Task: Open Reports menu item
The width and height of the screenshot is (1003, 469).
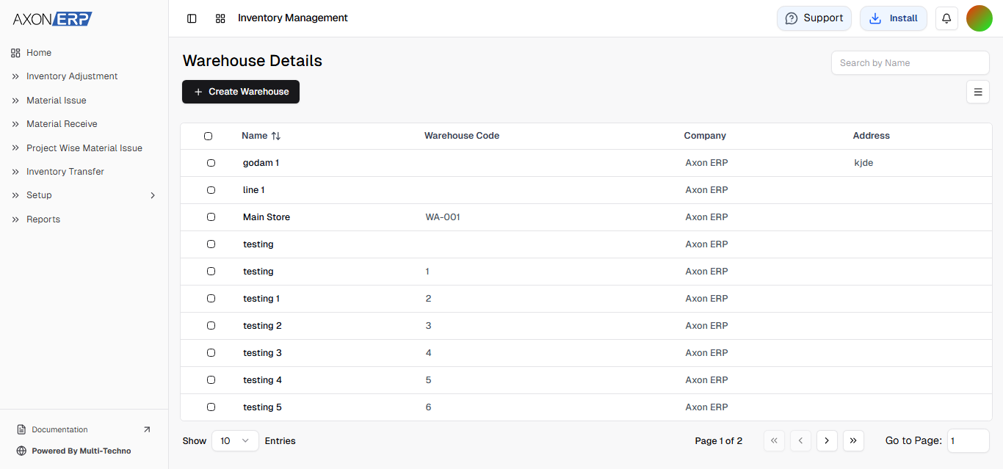Action: coord(43,219)
